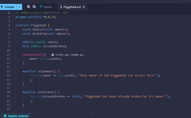Screen dimensions: 191x118
Task: Switch to the Home tab
Action: pos(48,7)
